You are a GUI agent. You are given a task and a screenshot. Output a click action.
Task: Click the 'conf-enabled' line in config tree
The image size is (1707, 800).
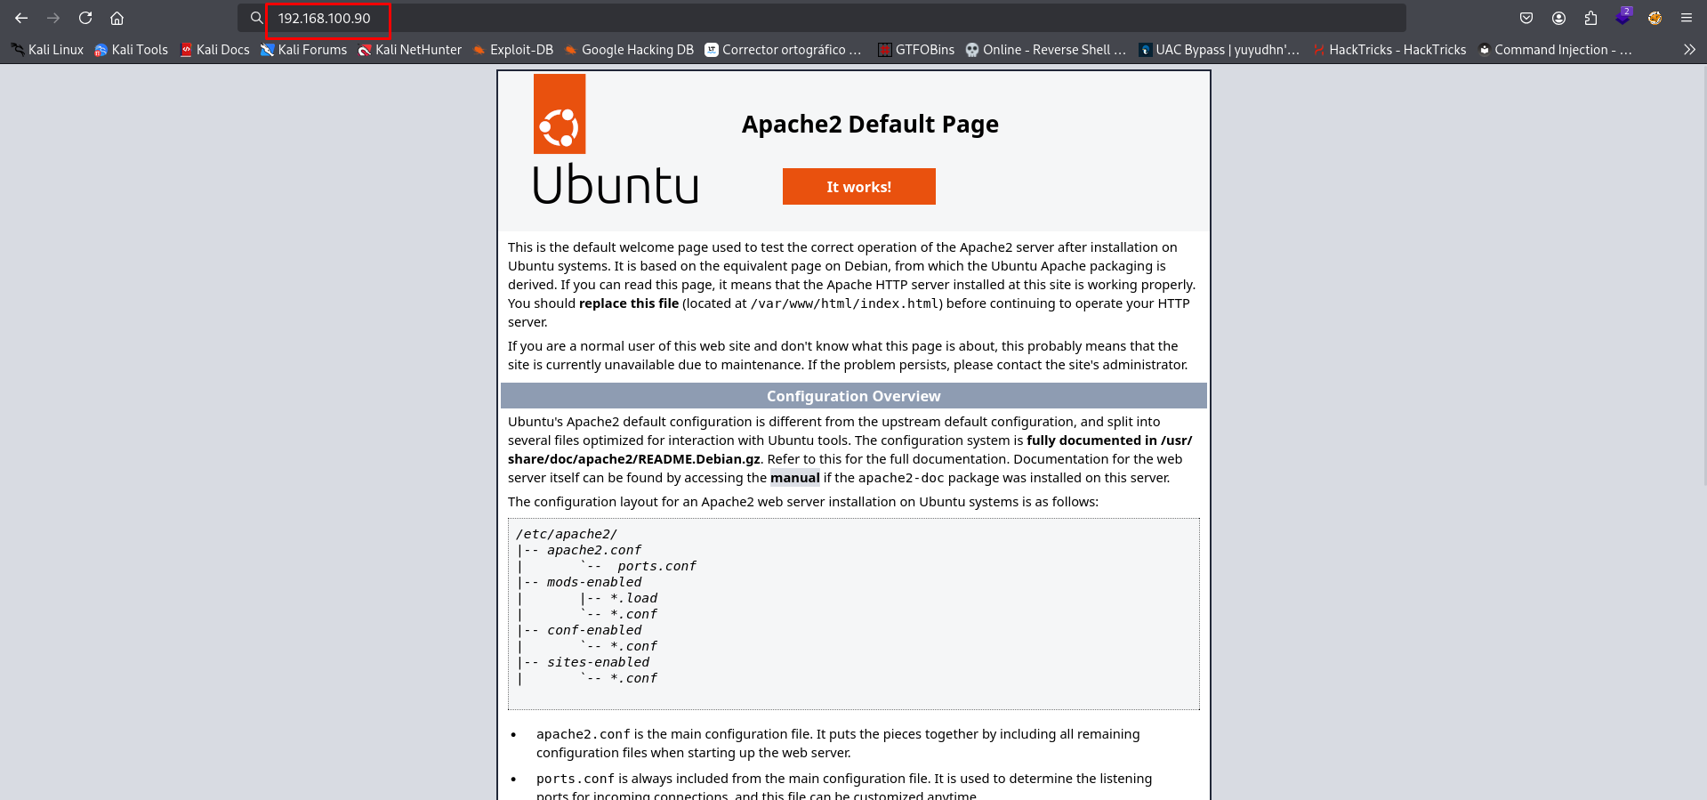pyautogui.click(x=594, y=630)
